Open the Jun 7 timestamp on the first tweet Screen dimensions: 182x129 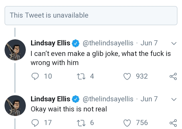click(149, 43)
